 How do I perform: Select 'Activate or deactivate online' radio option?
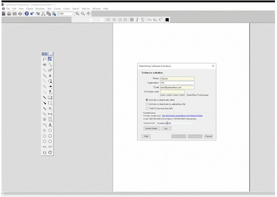[x=147, y=100]
